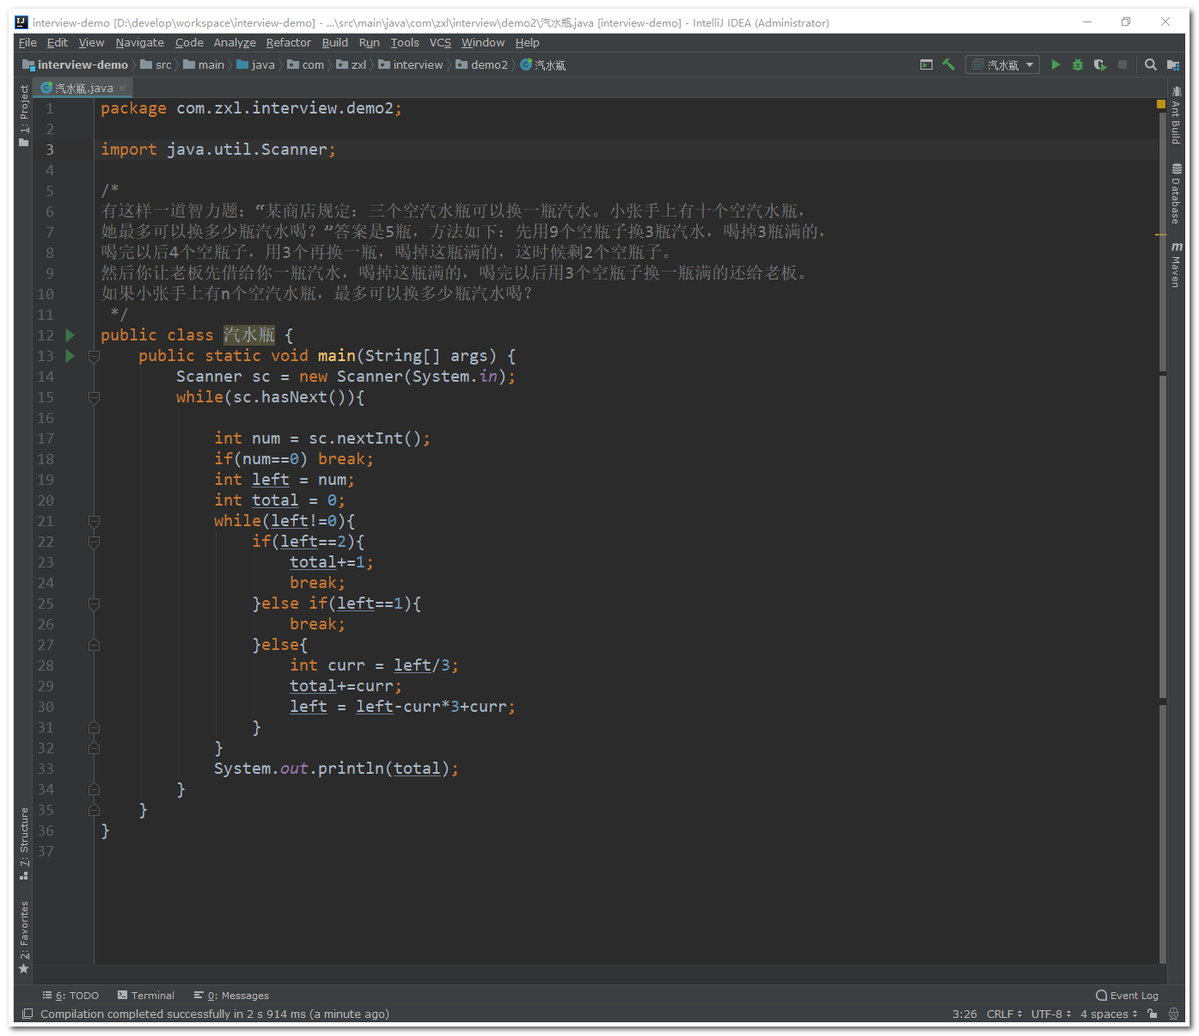Open the run configuration dropdown 汽水瓶

click(1003, 64)
